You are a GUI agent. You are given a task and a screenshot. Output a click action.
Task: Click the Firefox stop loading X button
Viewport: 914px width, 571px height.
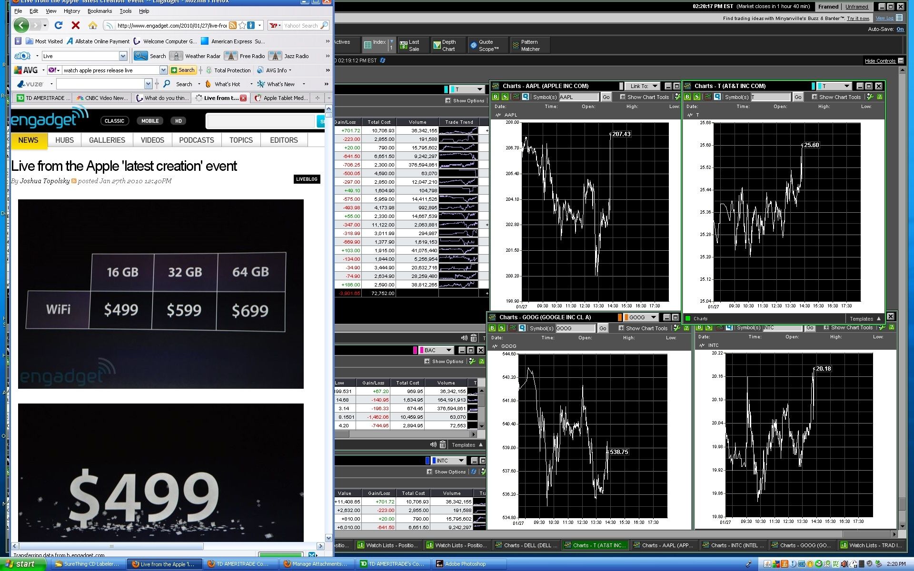pyautogui.click(x=75, y=25)
